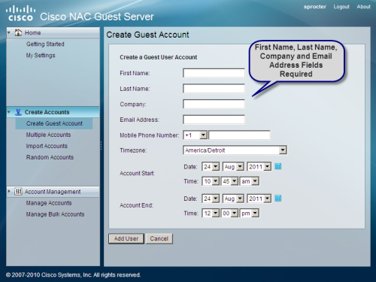Image resolution: width=376 pixels, height=282 pixels.
Task: Click 'Create a Guest User Account' text
Action: click(159, 57)
